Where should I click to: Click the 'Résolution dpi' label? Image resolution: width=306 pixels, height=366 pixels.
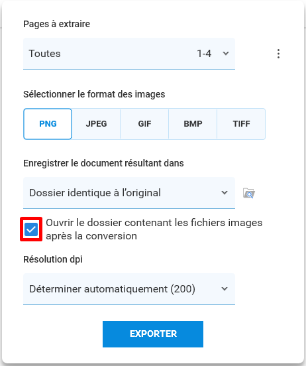[x=53, y=259]
